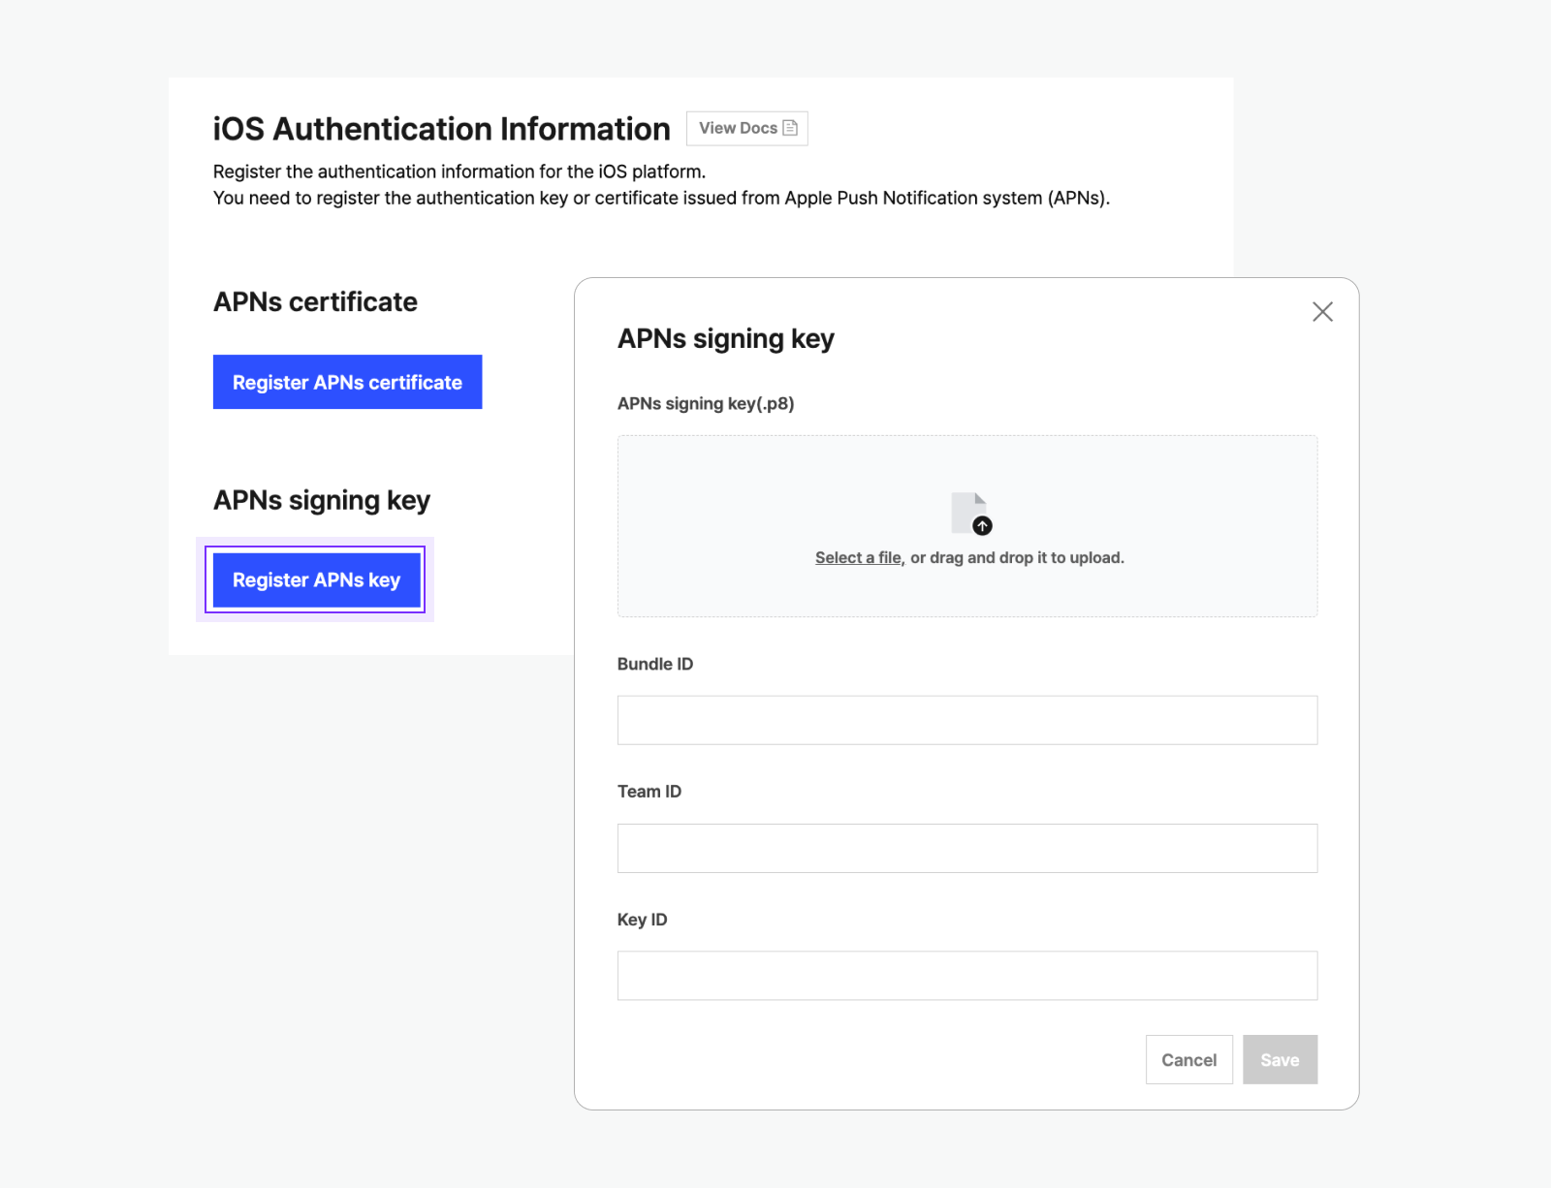Focus the Bundle ID text field

coord(966,720)
